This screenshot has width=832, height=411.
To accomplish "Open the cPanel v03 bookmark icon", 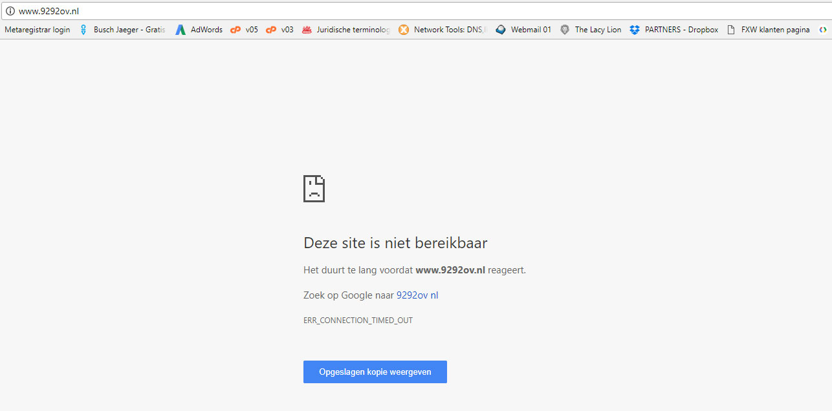I will coord(271,30).
